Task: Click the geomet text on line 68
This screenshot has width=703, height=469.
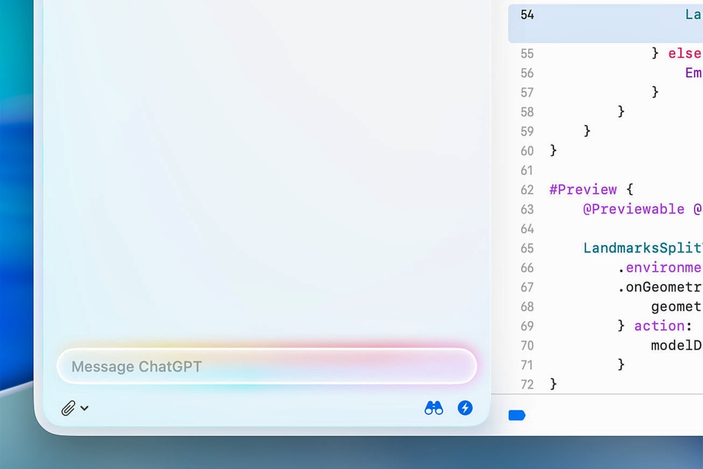Action: 677,306
